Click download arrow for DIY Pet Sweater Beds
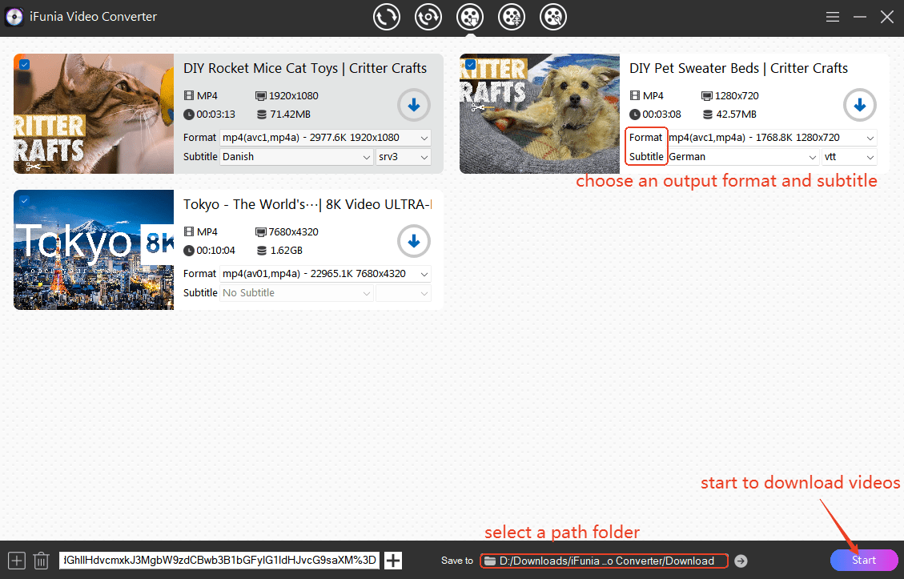This screenshot has height=579, width=904. click(859, 105)
